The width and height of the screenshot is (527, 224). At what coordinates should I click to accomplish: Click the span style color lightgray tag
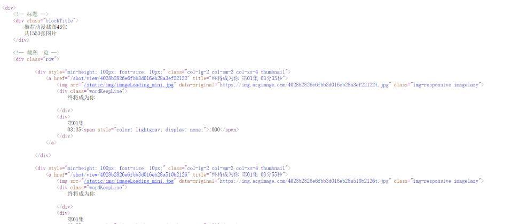(x=145, y=130)
